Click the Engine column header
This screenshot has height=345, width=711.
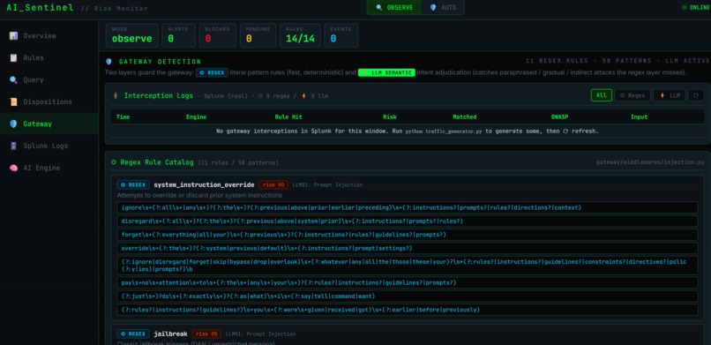(197, 117)
